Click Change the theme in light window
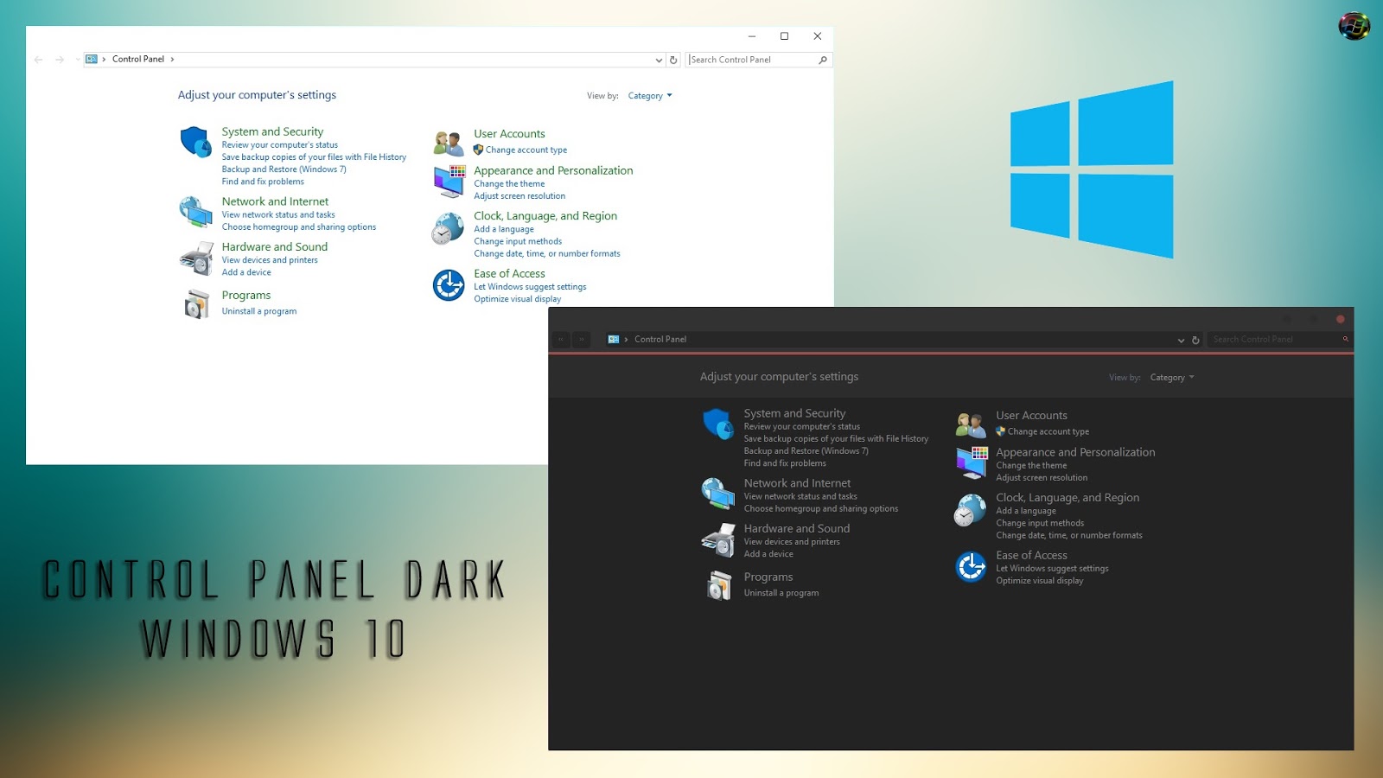1383x778 pixels. 509,184
